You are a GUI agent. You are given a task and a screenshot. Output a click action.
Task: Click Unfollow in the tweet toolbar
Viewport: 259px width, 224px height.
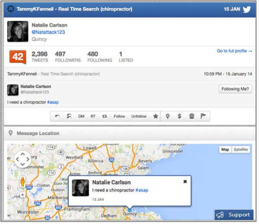[x=139, y=116]
